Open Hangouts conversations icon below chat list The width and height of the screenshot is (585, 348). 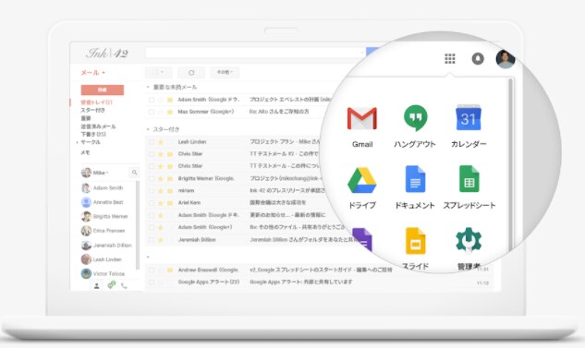tap(111, 285)
